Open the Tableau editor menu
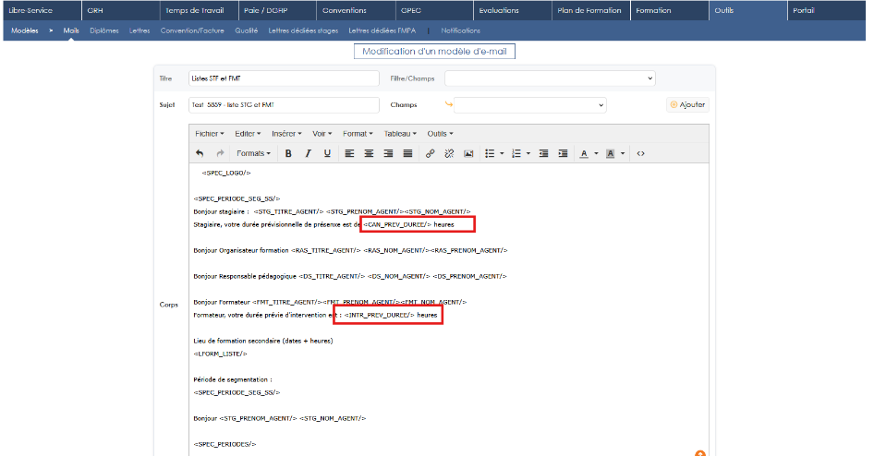 (400, 134)
